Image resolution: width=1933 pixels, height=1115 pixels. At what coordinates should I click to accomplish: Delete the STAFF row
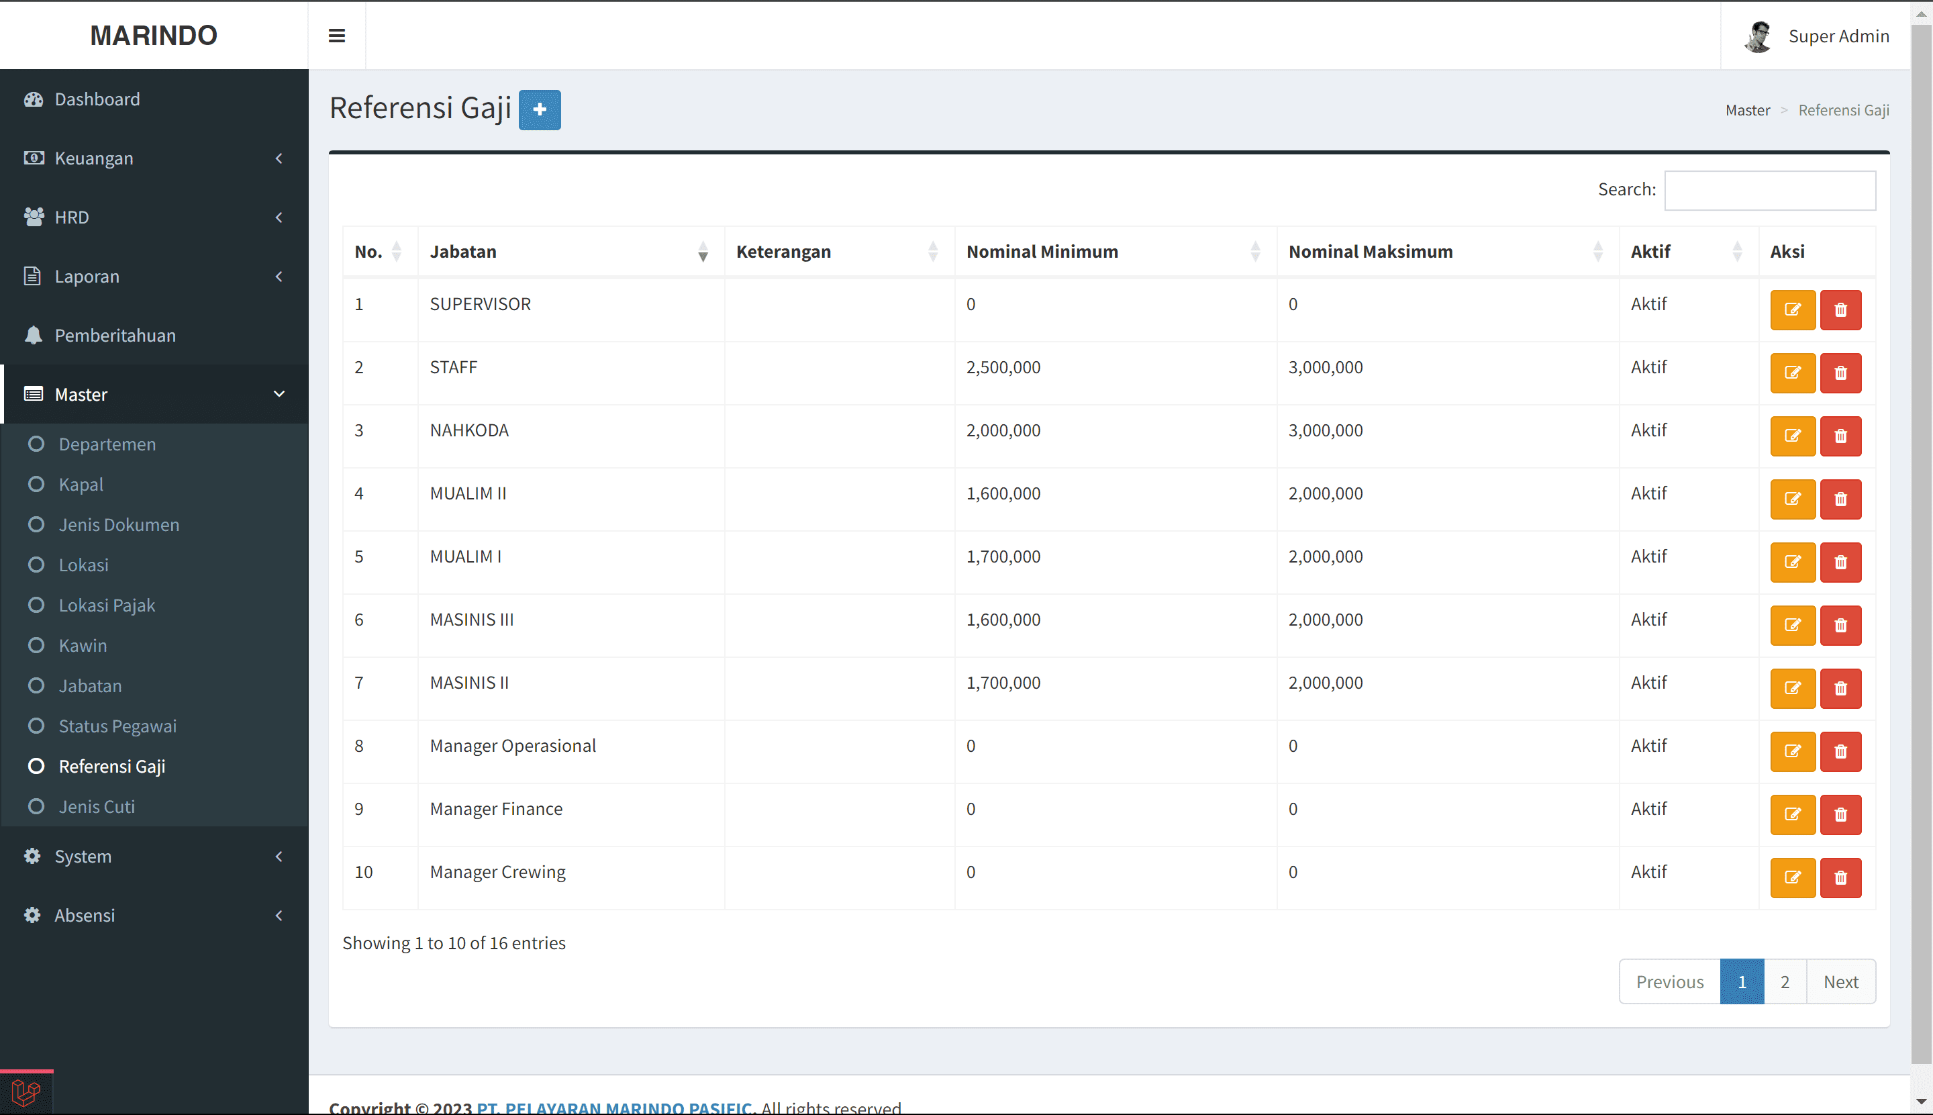click(x=1840, y=373)
